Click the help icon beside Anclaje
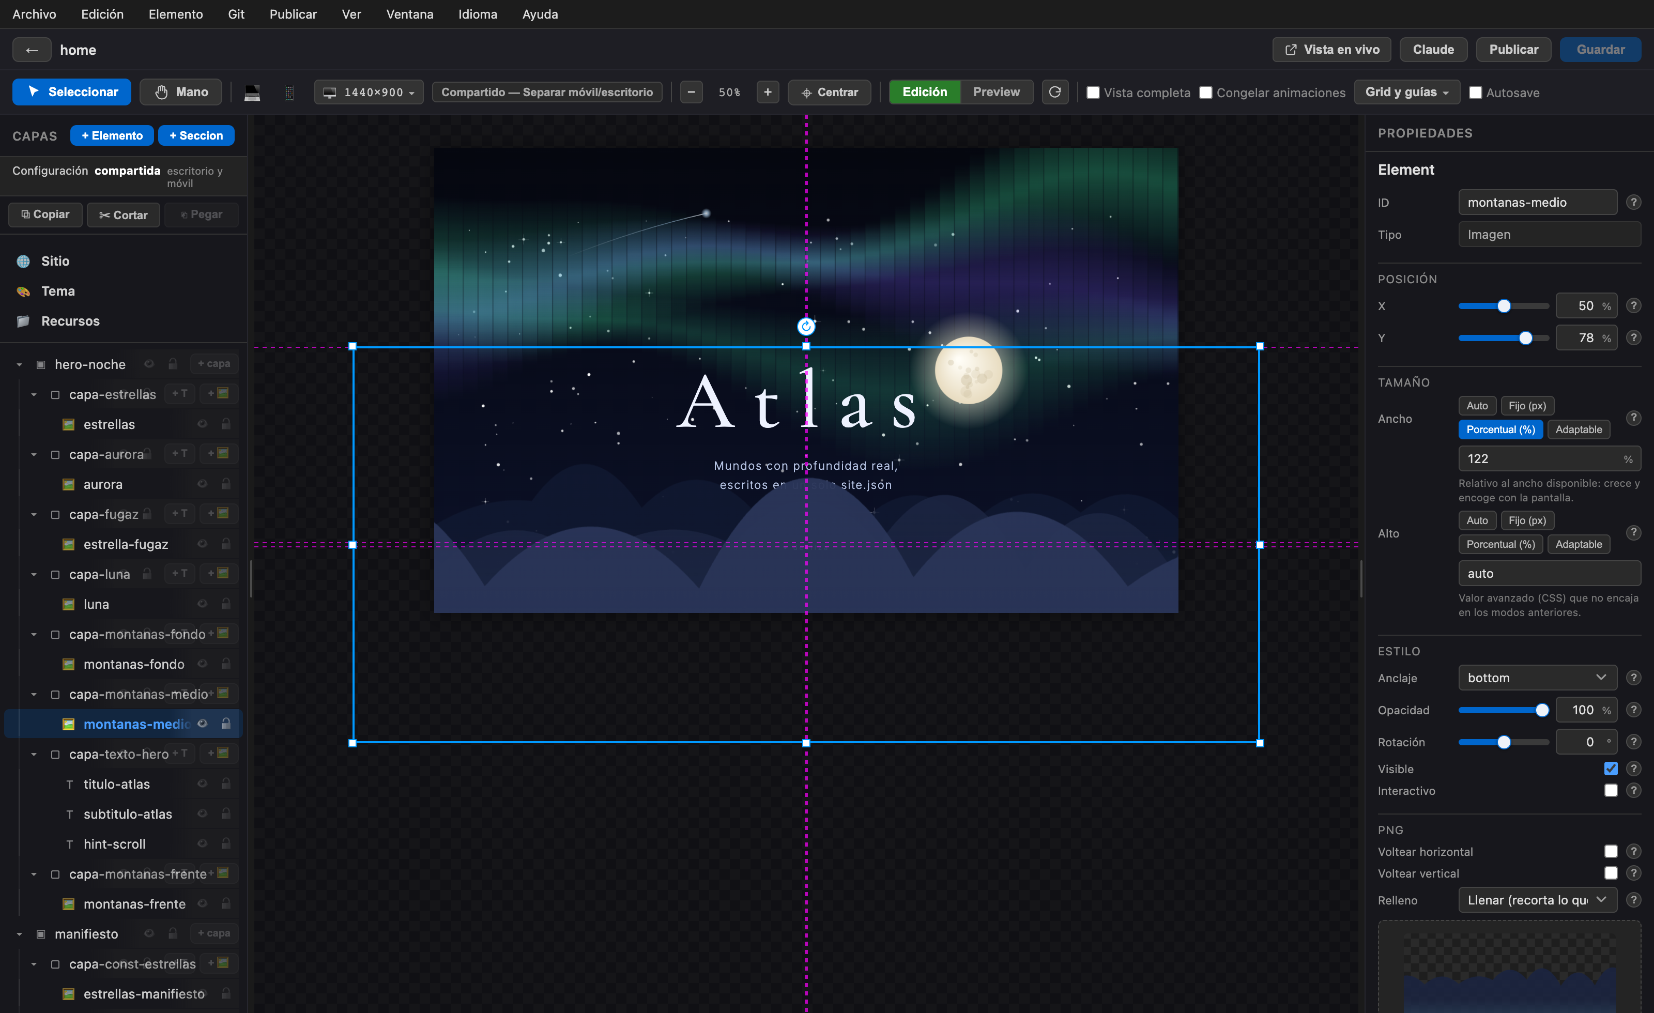The image size is (1654, 1013). (1633, 678)
